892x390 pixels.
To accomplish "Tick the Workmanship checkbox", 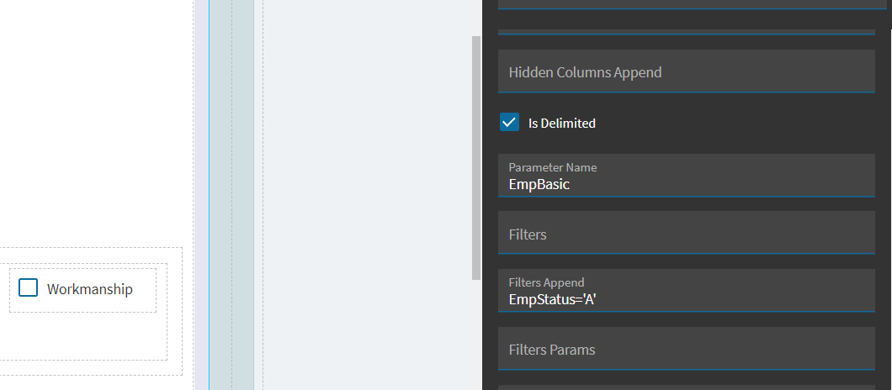I will tap(28, 287).
